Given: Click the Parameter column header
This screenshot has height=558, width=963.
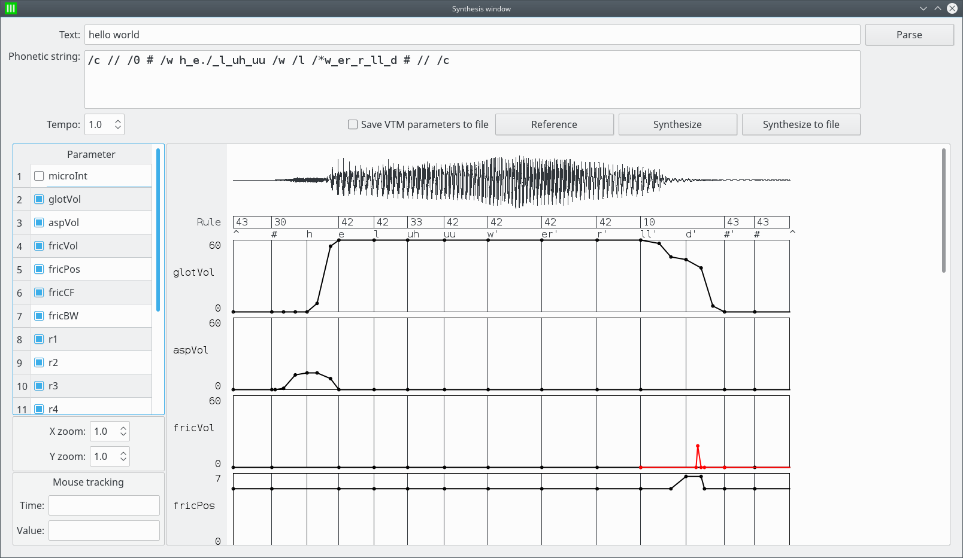Looking at the screenshot, I should 91,154.
